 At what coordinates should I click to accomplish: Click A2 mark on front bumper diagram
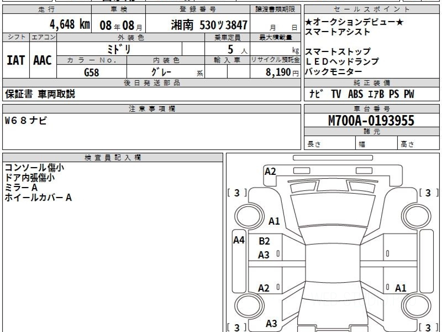click(x=270, y=171)
